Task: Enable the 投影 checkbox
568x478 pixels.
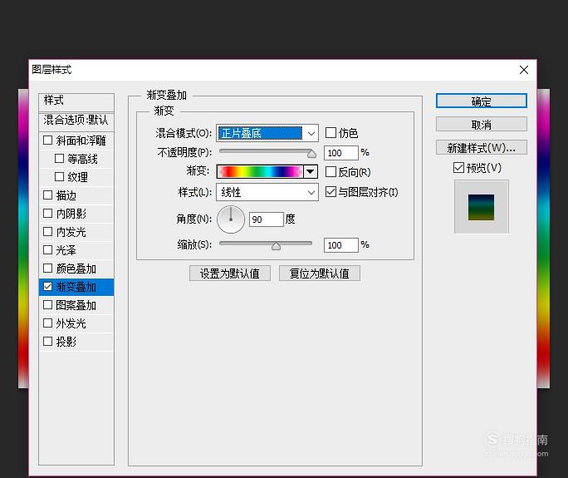Action: point(48,342)
